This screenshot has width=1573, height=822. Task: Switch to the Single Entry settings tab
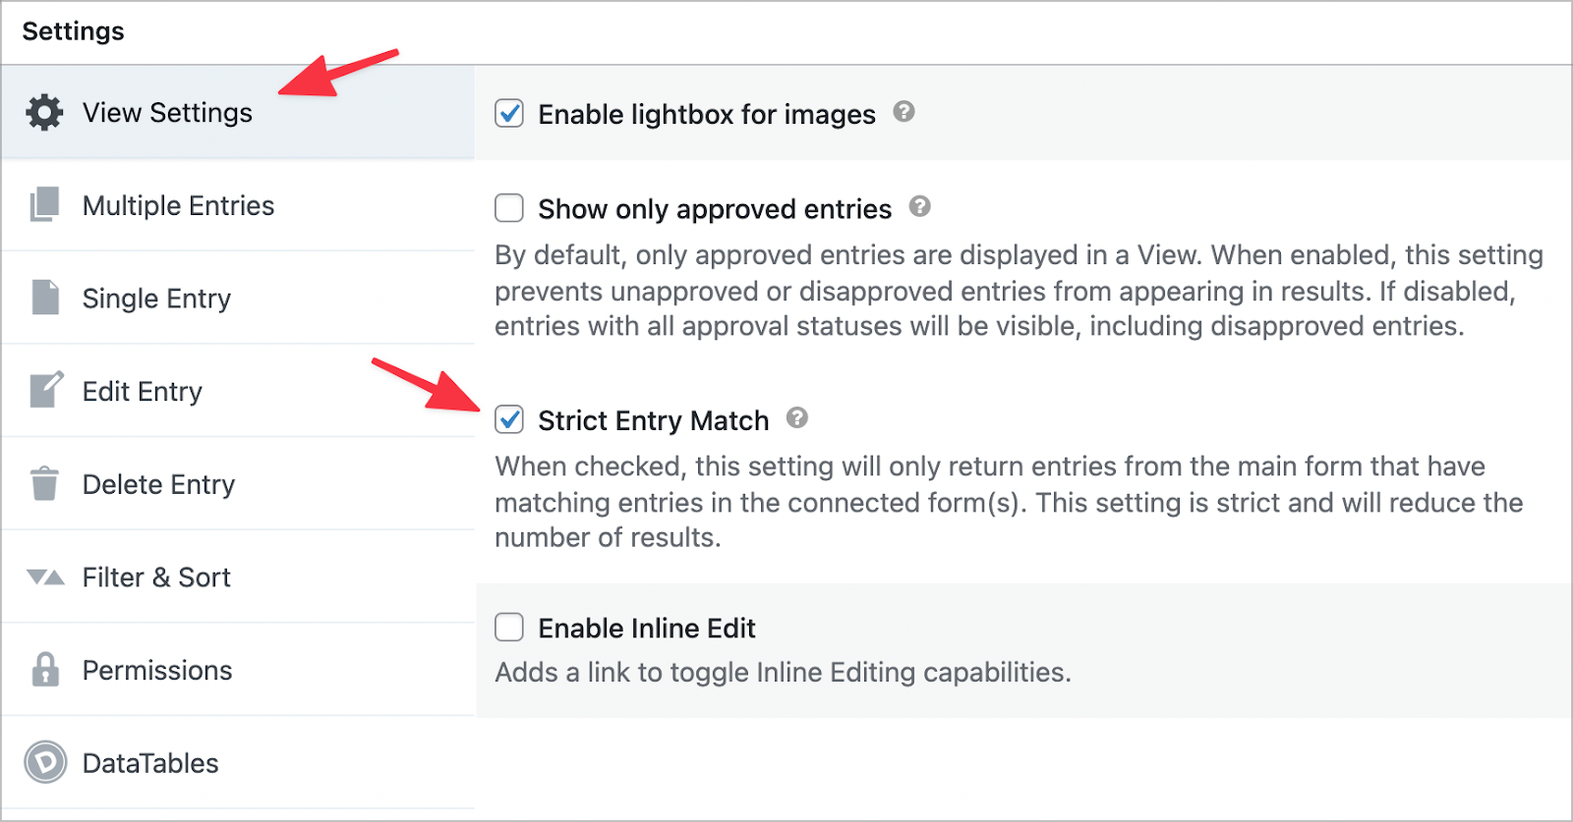(156, 298)
